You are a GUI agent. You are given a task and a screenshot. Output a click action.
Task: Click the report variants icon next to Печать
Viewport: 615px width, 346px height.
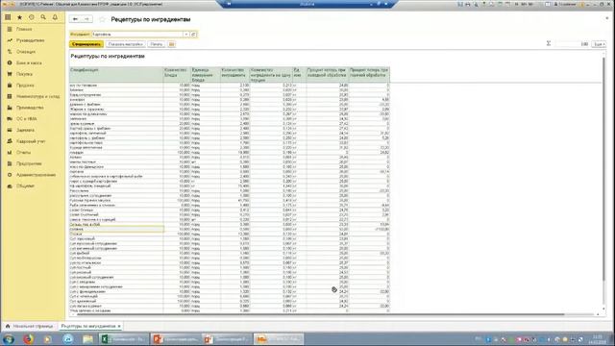coord(171,44)
